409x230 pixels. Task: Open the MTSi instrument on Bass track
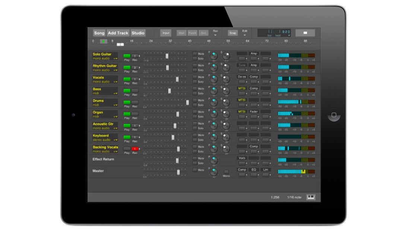click(x=241, y=87)
